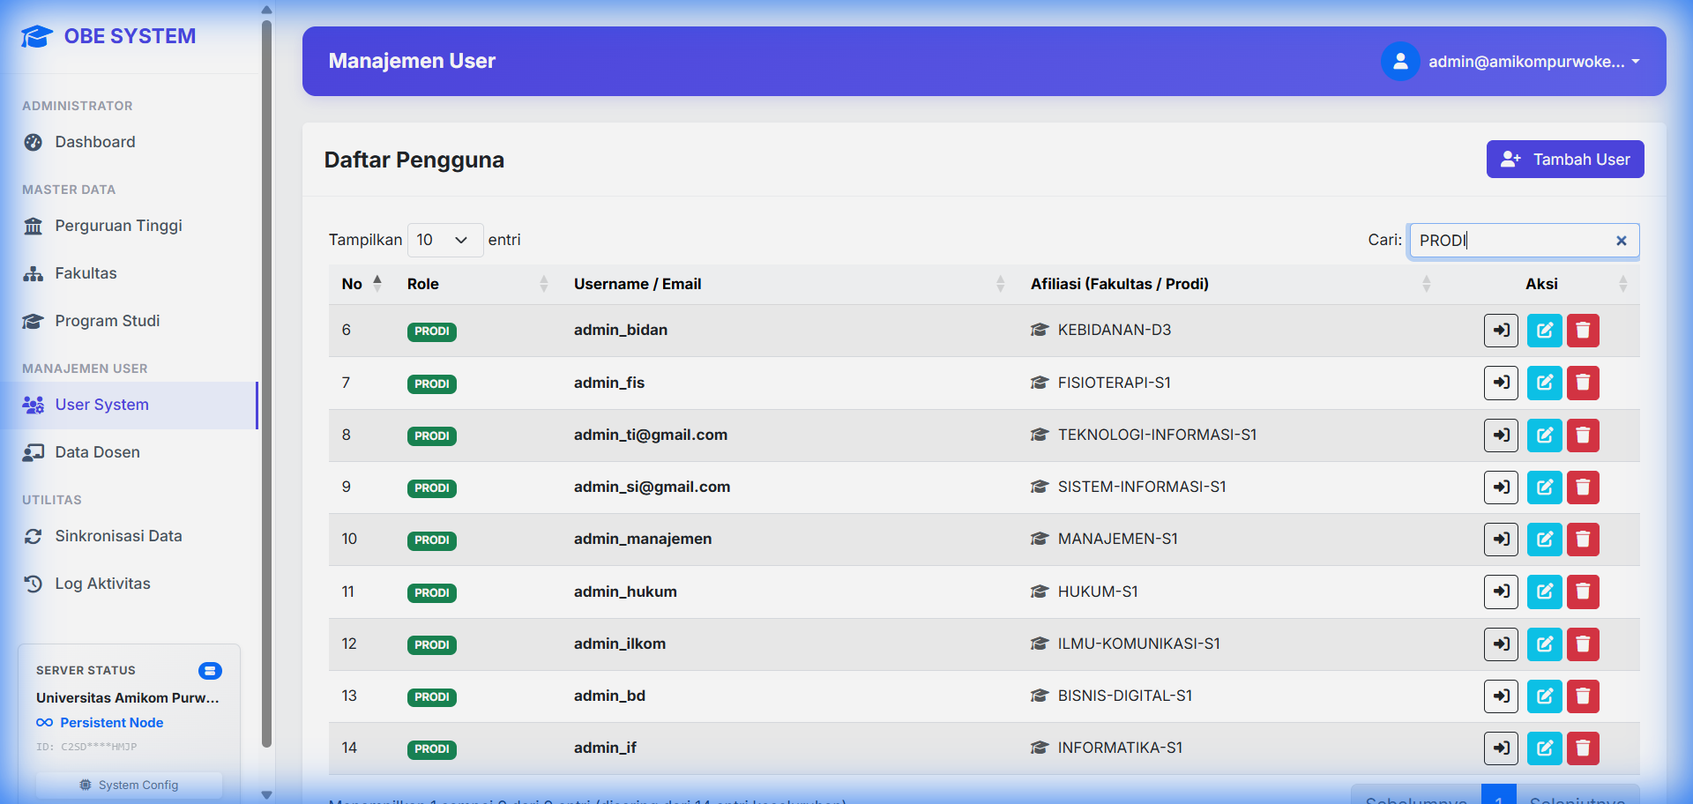Delete the admin_ti@gmail.com user
1693x804 pixels.
click(x=1583, y=435)
